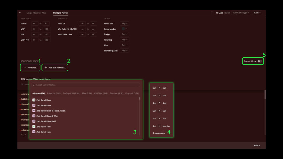This screenshot has height=159, width=283.
Task: Click Won From User maximum field
Action: click(93, 35)
